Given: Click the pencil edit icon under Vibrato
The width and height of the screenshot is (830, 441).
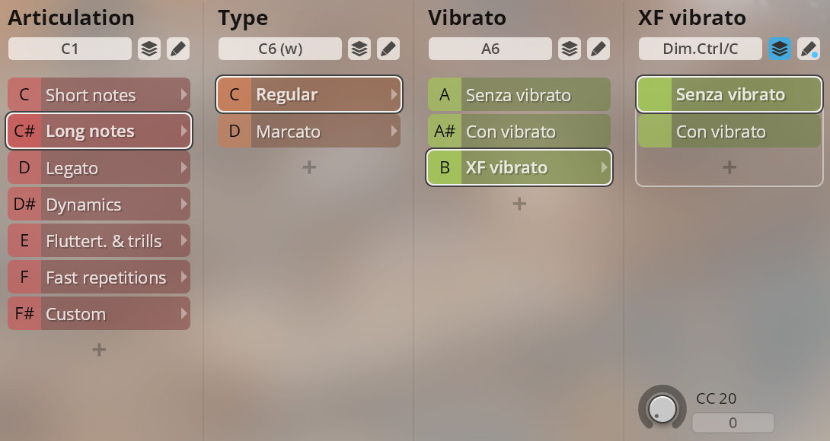Looking at the screenshot, I should click(x=599, y=49).
